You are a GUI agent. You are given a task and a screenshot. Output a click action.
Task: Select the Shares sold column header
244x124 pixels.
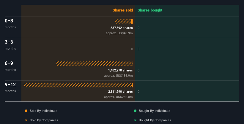[x=123, y=10]
